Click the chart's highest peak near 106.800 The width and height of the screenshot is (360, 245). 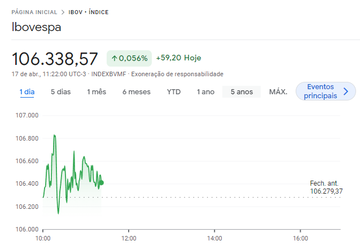(x=54, y=135)
